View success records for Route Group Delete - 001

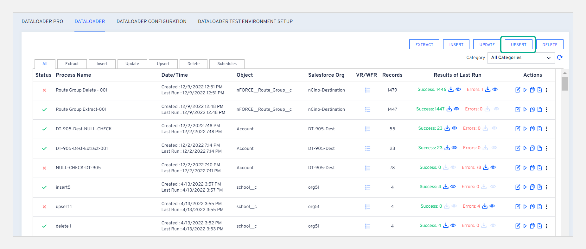click(458, 89)
